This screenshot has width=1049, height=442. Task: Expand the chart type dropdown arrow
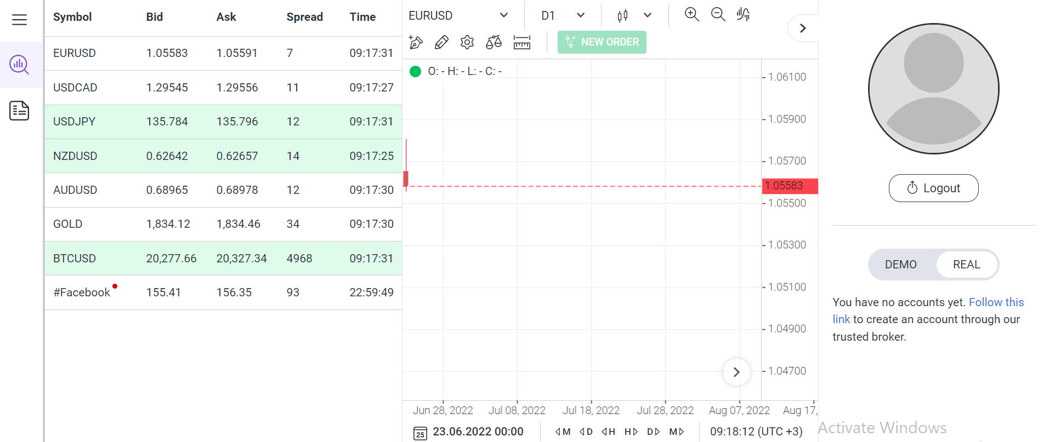click(648, 15)
